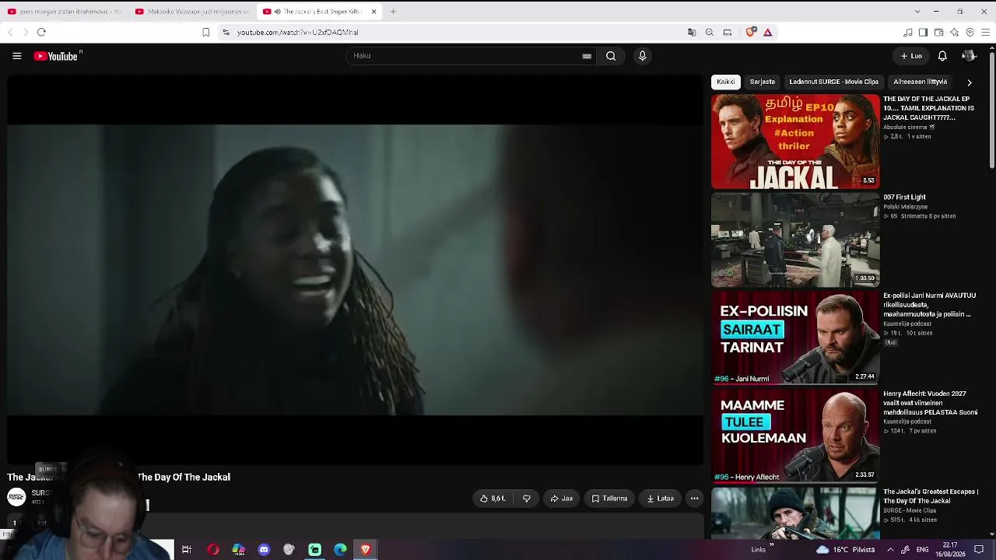Open the Brave media playlist icon
This screenshot has height=560, width=996.
coord(907,33)
